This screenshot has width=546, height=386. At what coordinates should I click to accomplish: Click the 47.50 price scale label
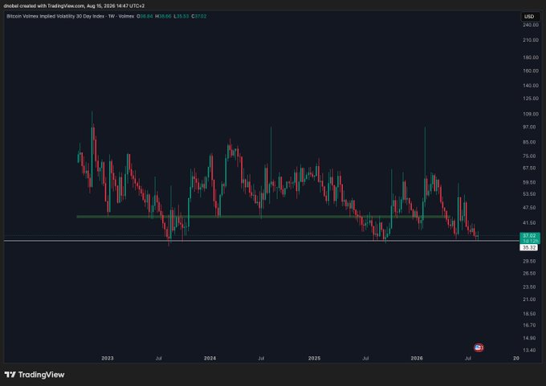click(530, 208)
